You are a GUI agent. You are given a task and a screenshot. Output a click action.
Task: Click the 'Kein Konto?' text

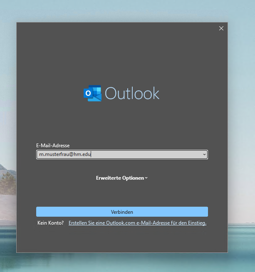(51, 223)
